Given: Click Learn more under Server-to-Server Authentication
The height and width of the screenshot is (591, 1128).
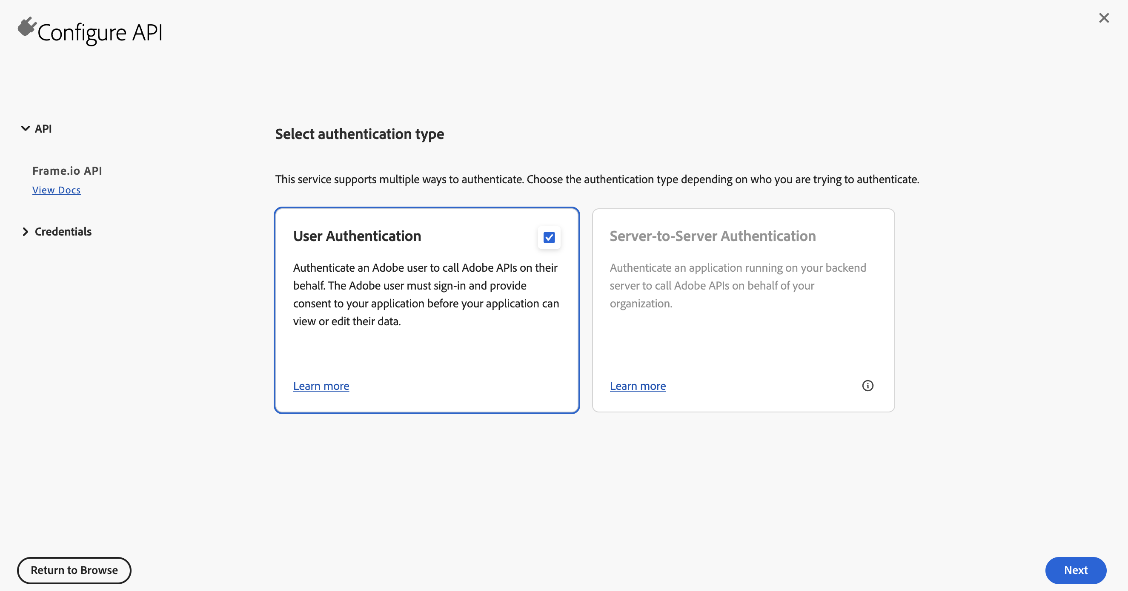Looking at the screenshot, I should coord(638,386).
